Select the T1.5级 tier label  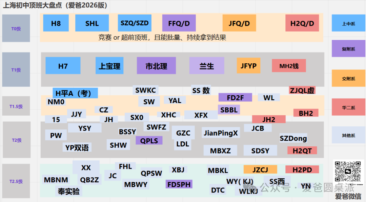coord(16,106)
